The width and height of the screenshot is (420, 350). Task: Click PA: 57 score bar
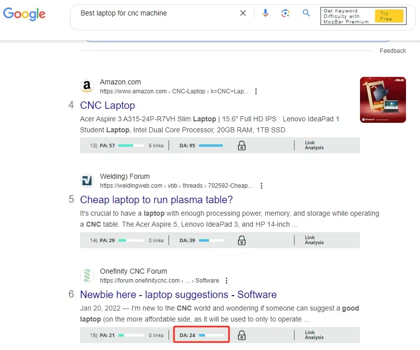[131, 145]
